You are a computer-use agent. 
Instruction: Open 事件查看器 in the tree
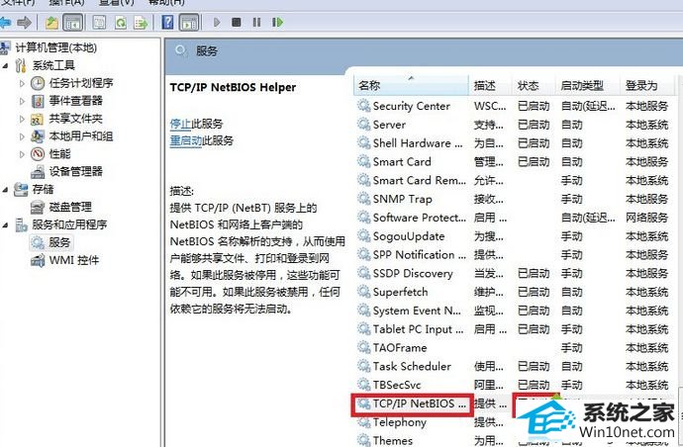(76, 101)
